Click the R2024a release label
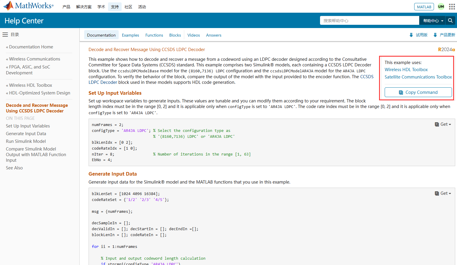This screenshot has width=457, height=265. 446,50
